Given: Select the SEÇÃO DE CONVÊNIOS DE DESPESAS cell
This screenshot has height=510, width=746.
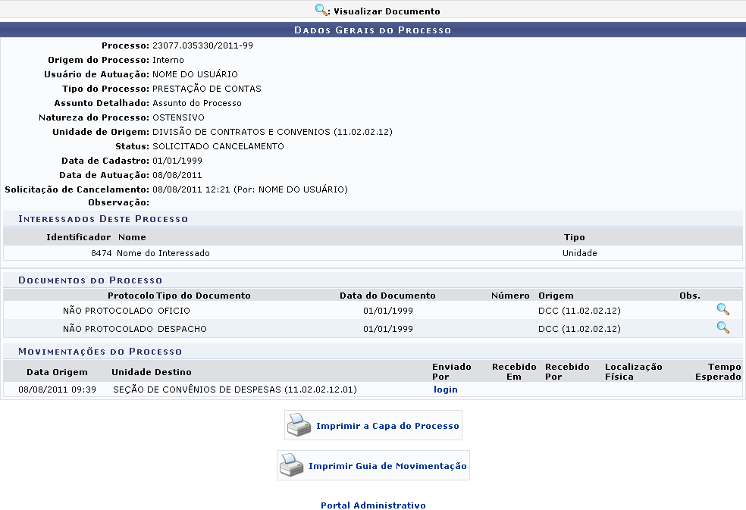Looking at the screenshot, I should 234,390.
